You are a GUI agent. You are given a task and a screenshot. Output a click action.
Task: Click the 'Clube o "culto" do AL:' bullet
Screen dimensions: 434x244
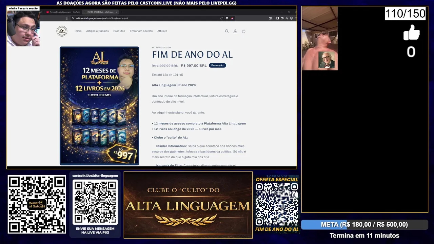tap(170, 138)
